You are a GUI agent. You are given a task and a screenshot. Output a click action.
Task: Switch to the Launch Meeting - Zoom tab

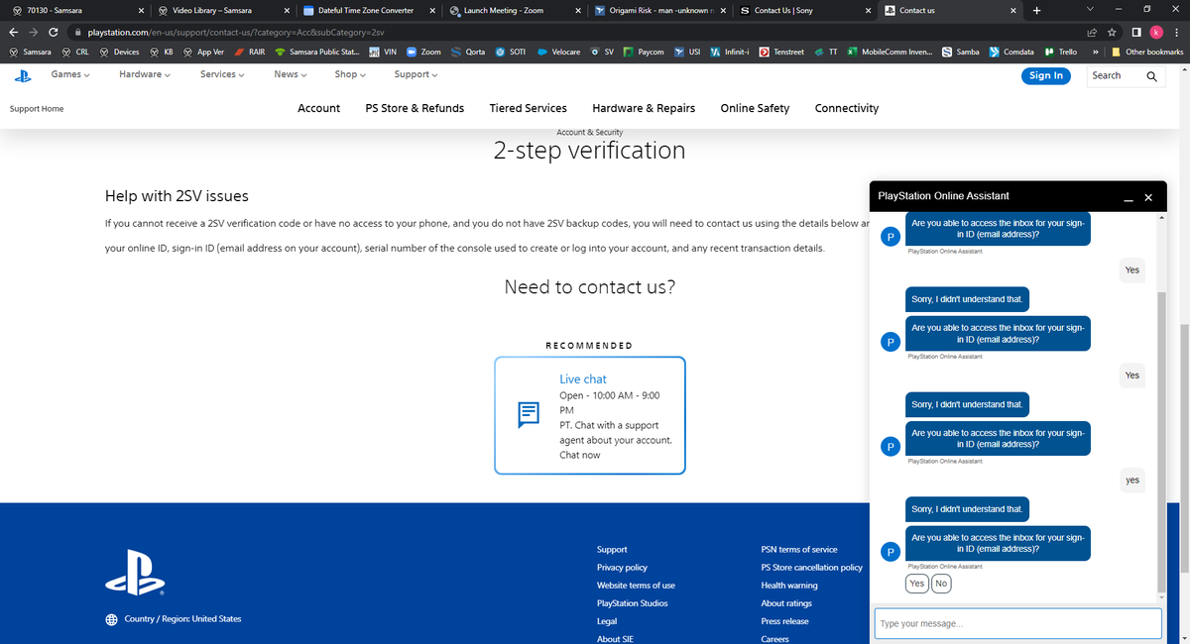[514, 10]
